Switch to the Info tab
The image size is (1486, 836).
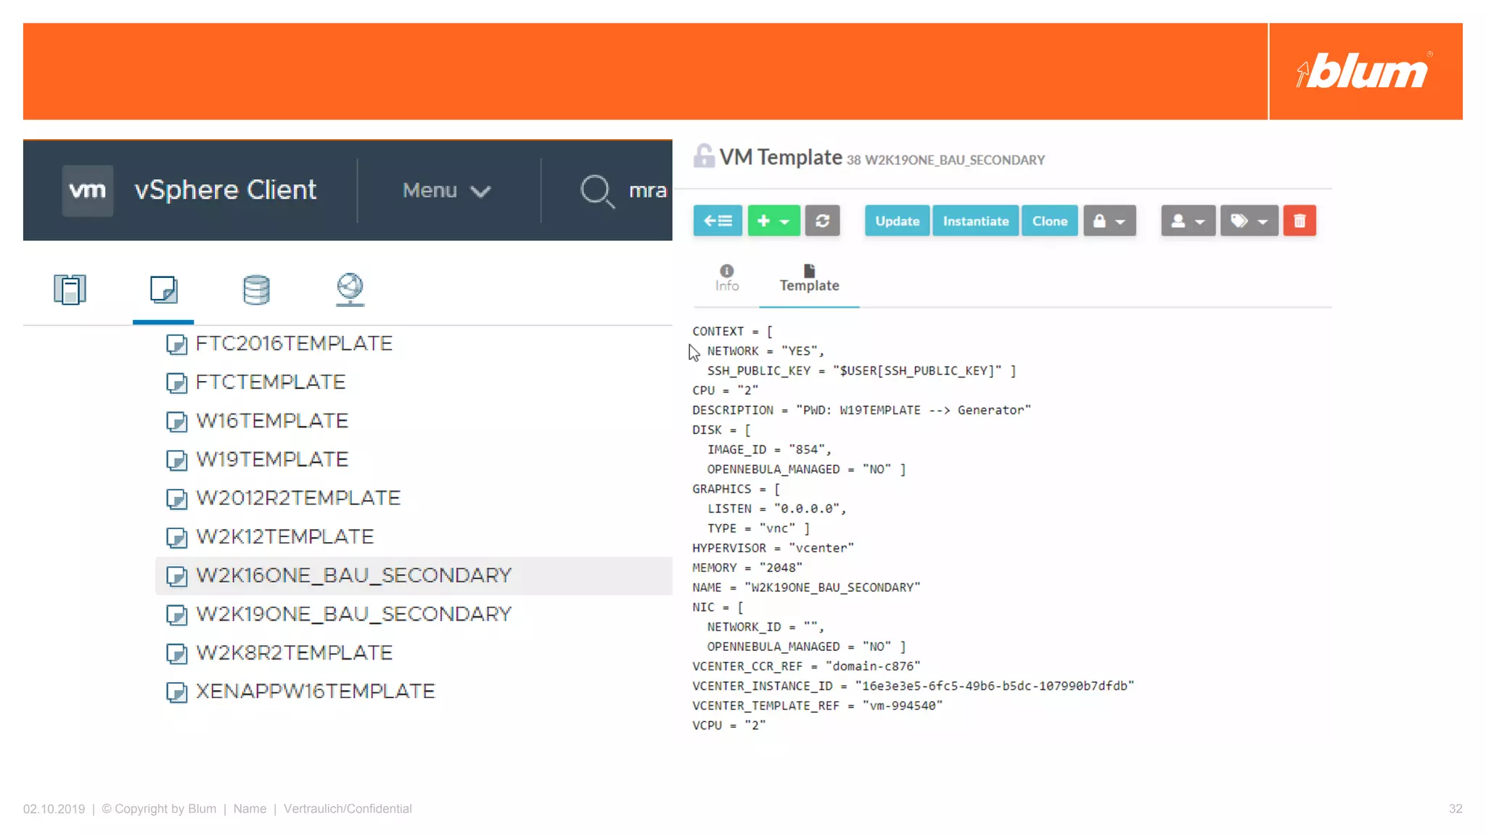[x=726, y=279]
